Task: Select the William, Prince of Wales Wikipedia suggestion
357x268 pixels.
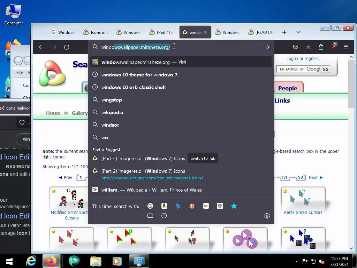Action: [181, 190]
